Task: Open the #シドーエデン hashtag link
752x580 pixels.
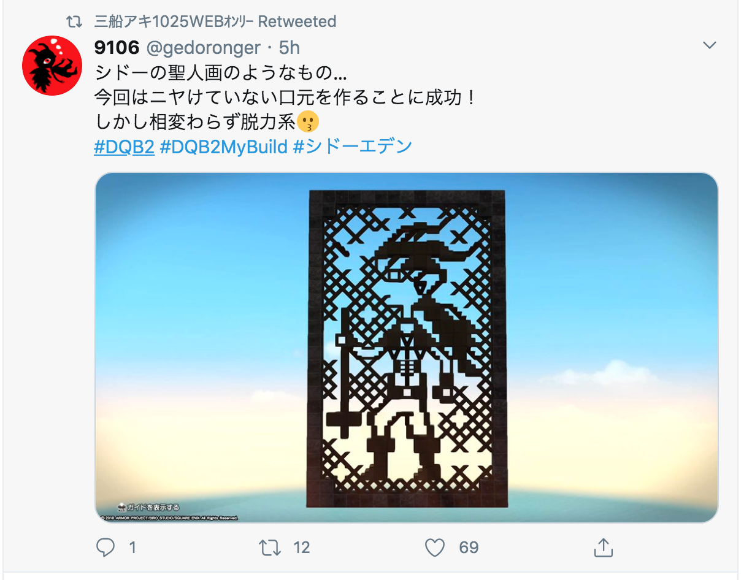Action: coord(352,147)
